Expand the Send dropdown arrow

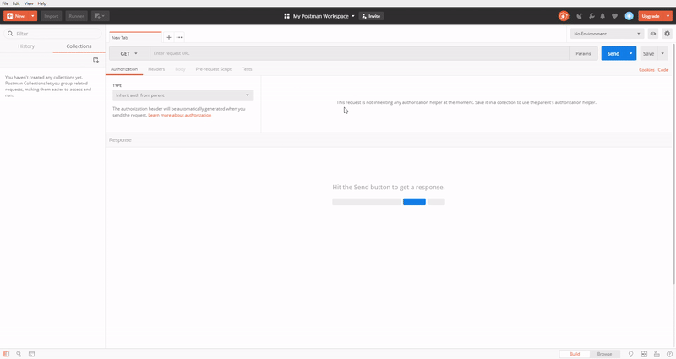[x=630, y=53]
